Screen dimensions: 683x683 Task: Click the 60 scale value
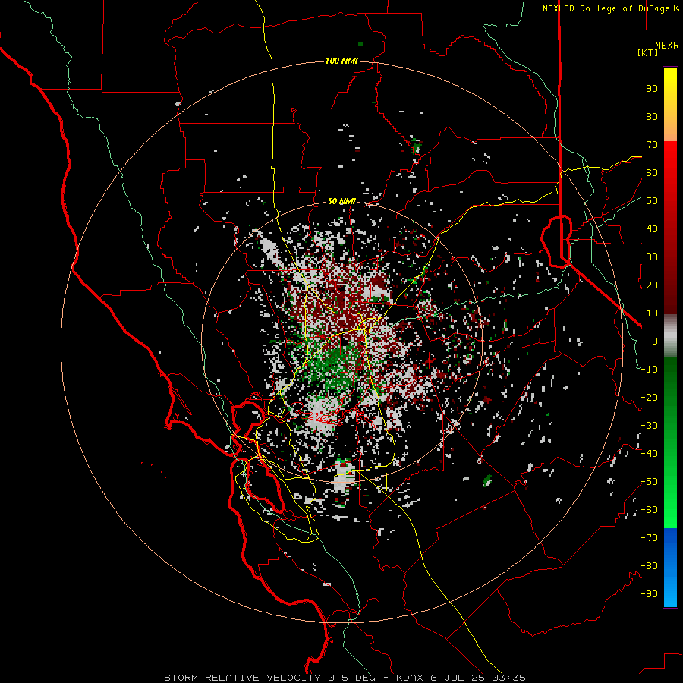tap(652, 173)
